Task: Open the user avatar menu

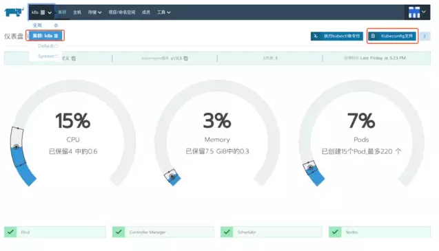Action: (417, 12)
